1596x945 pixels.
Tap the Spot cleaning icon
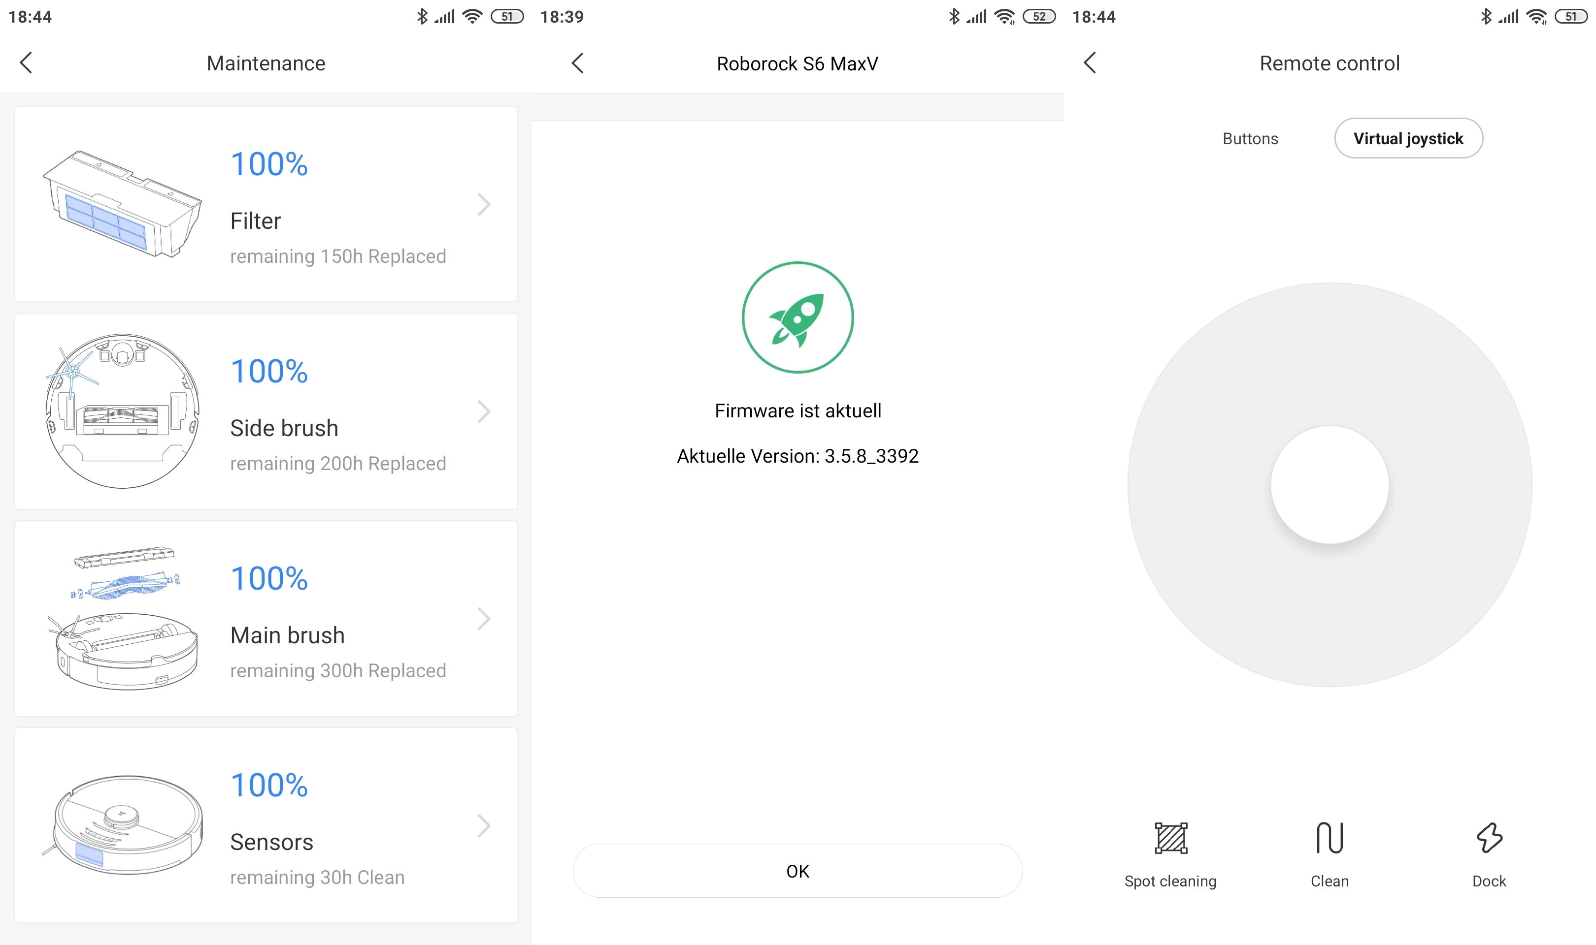click(x=1170, y=837)
